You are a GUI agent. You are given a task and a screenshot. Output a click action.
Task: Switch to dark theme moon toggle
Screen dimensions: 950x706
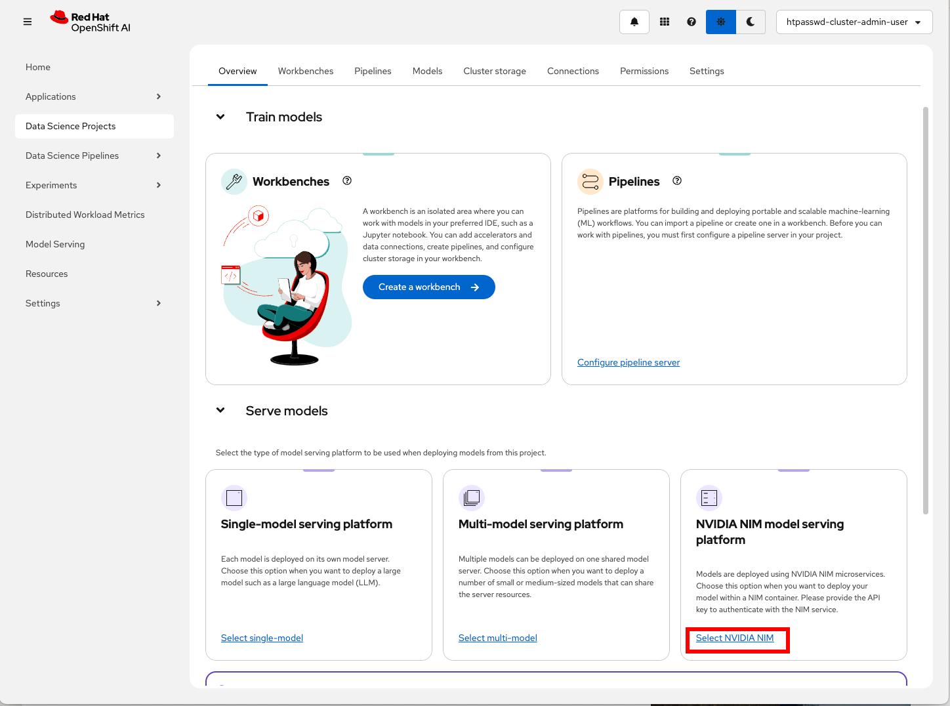pyautogui.click(x=751, y=22)
